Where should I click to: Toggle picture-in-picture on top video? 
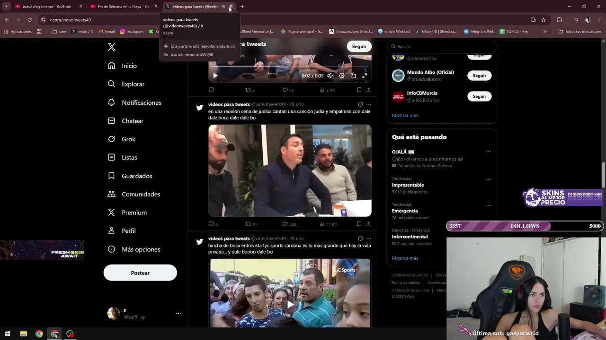click(x=353, y=76)
